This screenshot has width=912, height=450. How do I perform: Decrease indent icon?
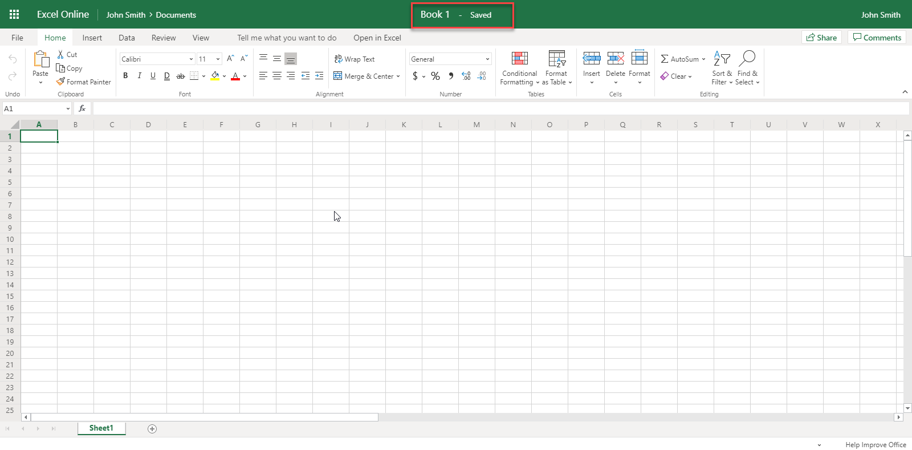point(306,75)
